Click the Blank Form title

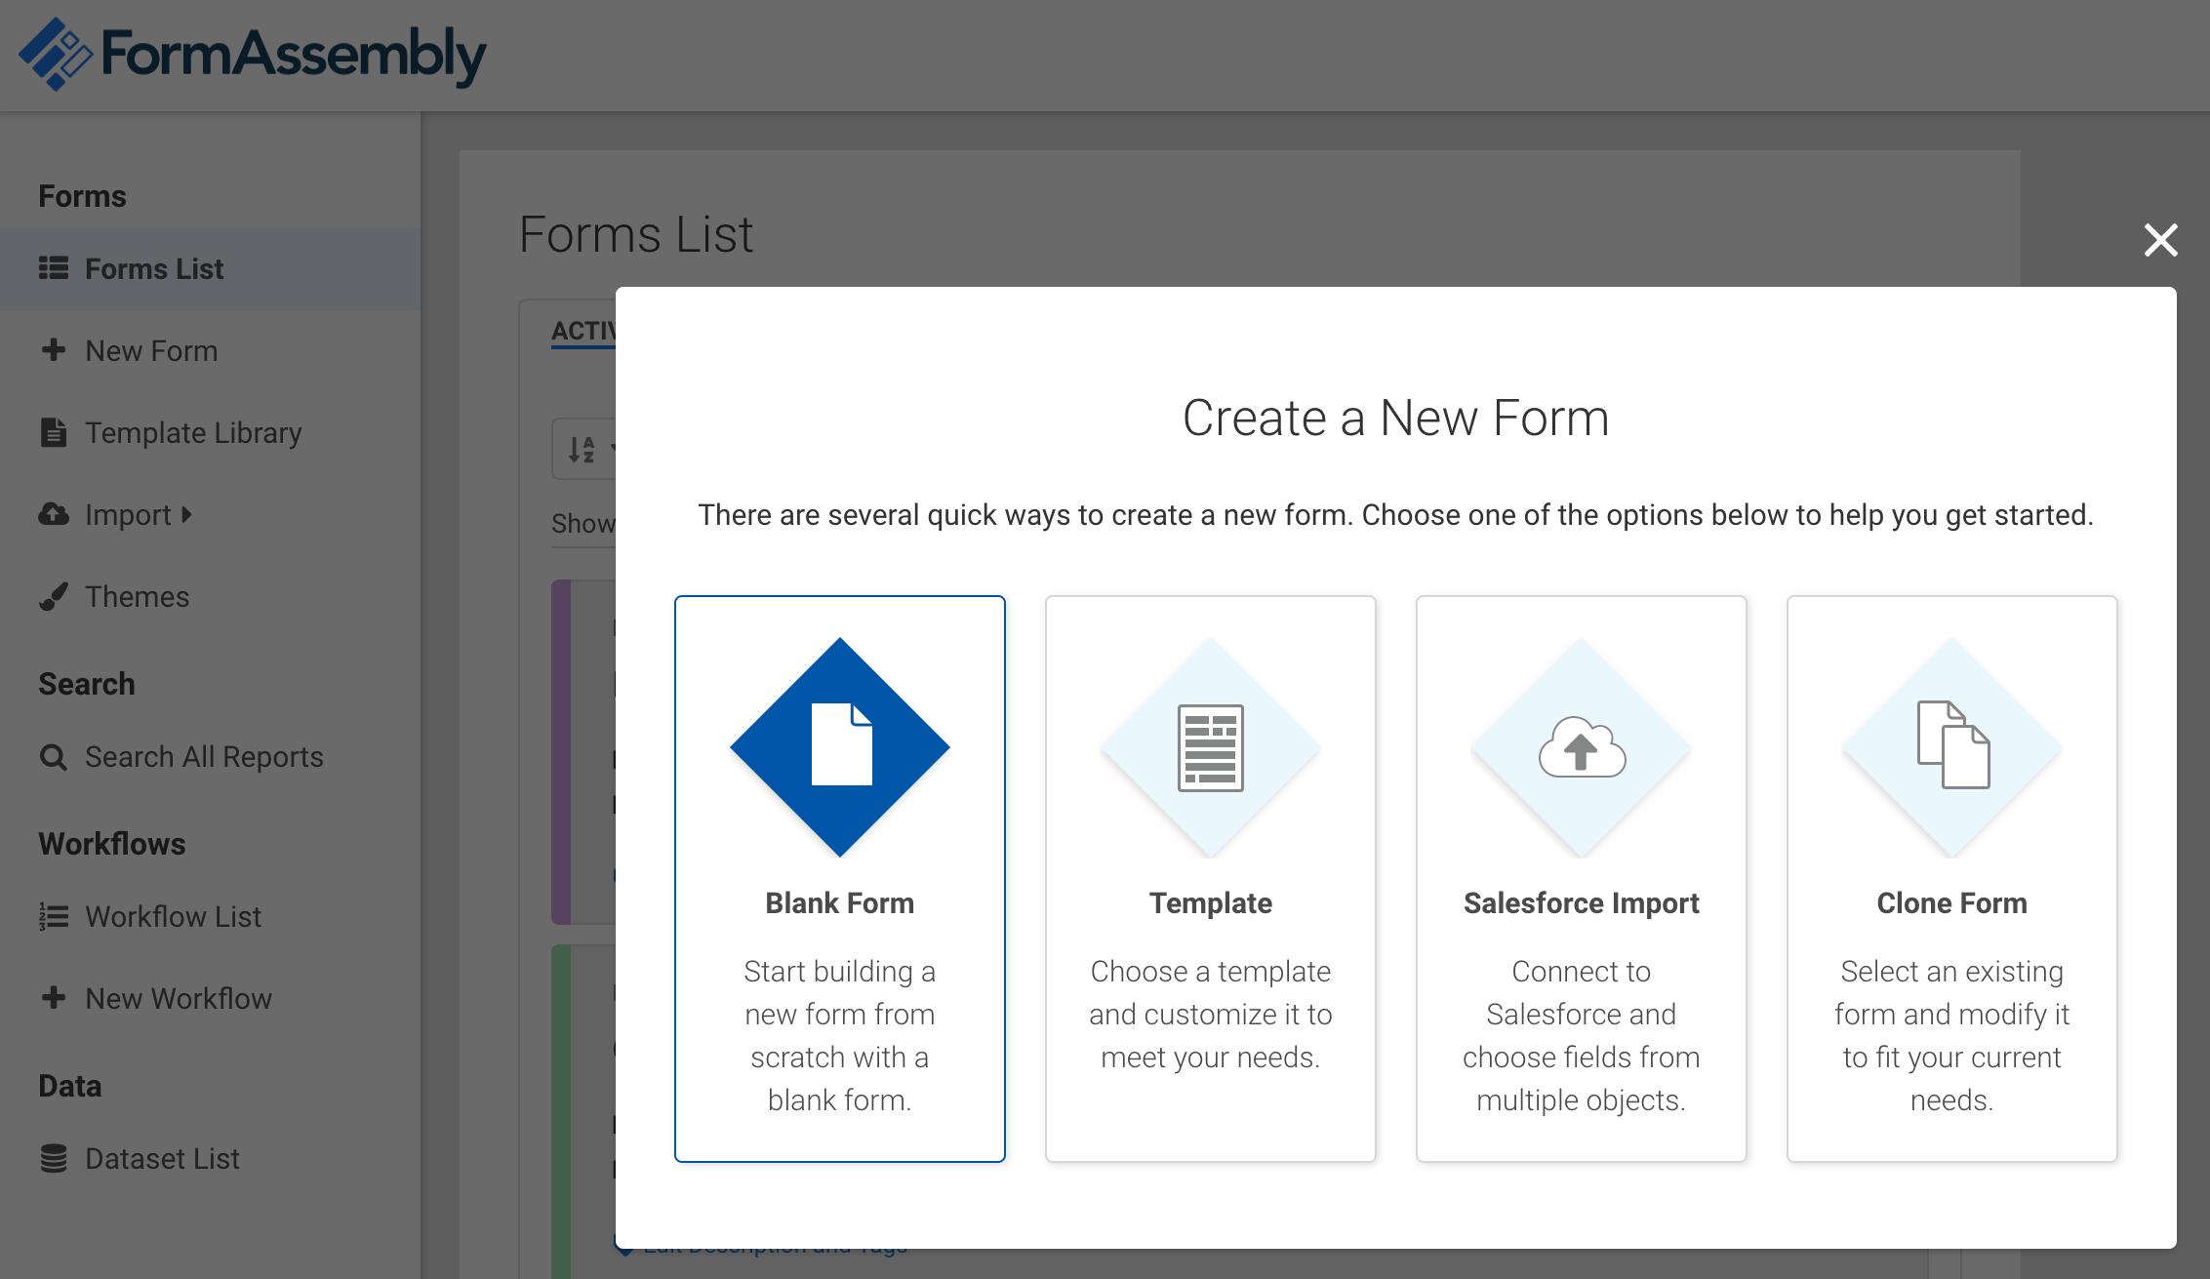[x=839, y=903]
